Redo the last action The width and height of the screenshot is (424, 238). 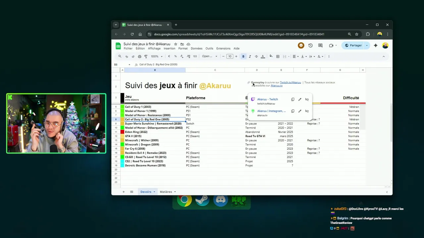click(x=133, y=57)
